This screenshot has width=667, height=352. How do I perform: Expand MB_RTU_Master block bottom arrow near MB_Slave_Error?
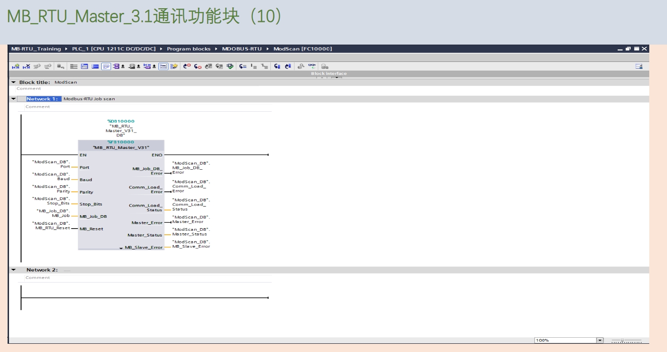pyautogui.click(x=121, y=248)
